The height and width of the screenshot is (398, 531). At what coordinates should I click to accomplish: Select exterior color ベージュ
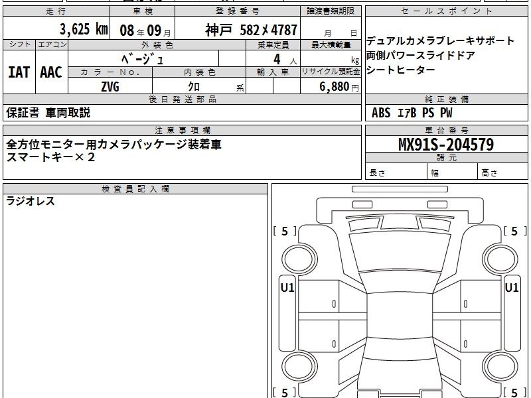[x=142, y=59]
